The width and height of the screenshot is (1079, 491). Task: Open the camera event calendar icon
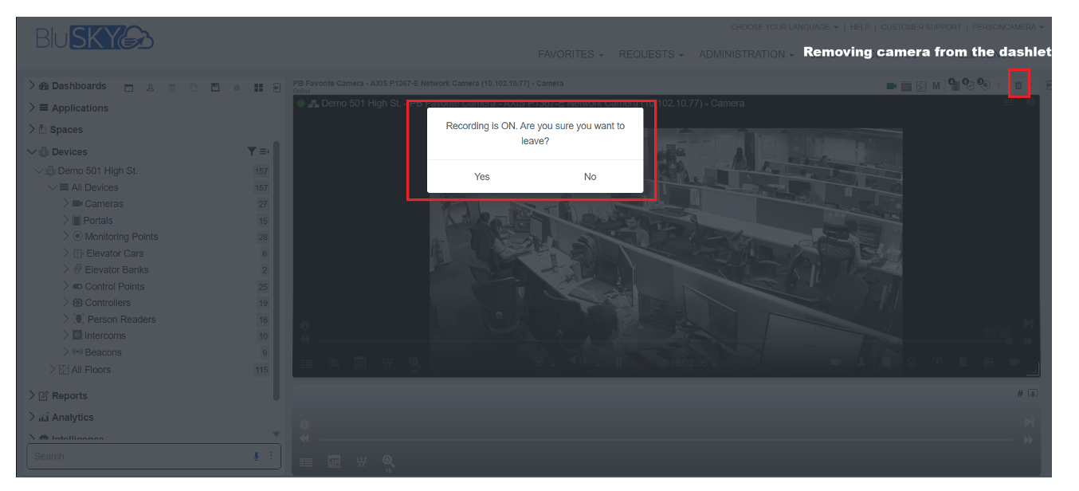click(906, 85)
